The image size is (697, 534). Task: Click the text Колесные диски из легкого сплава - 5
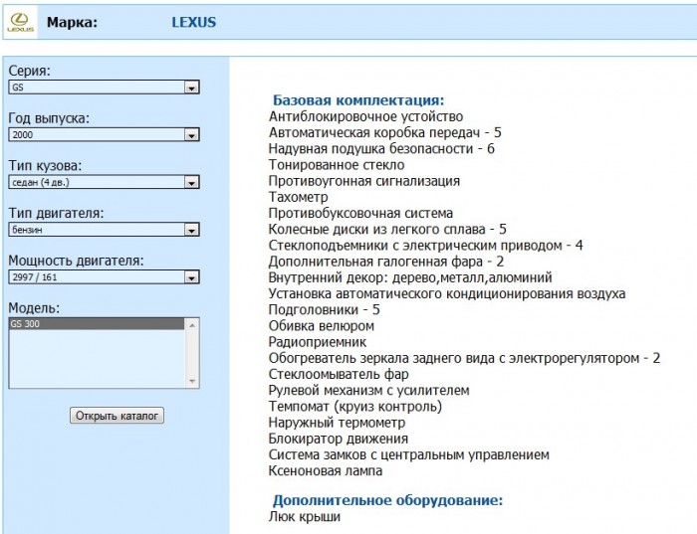387,229
